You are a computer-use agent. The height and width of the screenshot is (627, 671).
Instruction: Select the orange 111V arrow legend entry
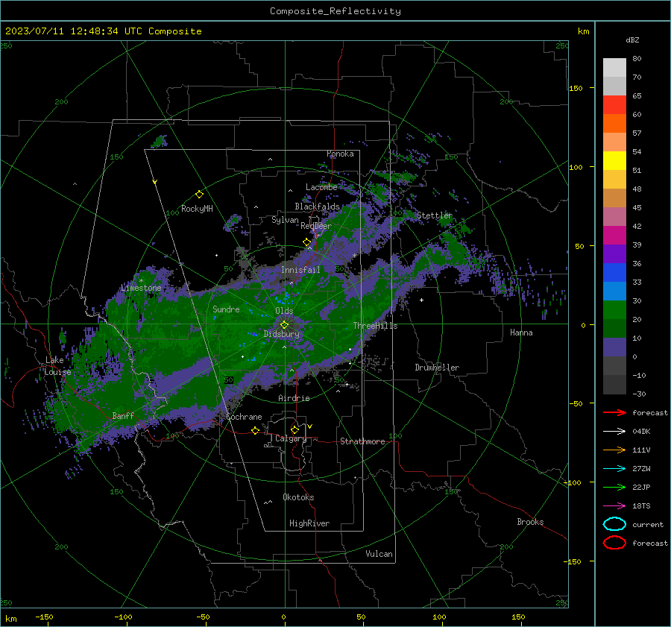pyautogui.click(x=614, y=450)
